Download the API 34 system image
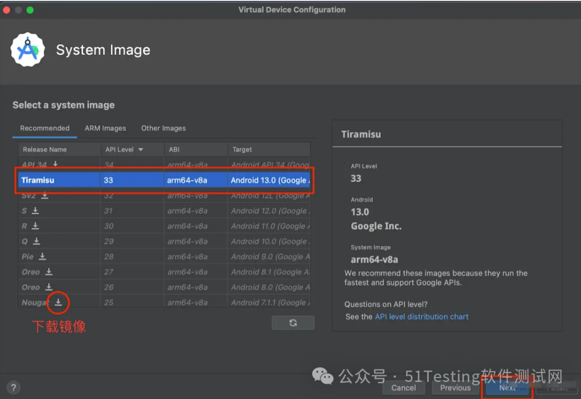Screen dimensions: 581x399 [x=55, y=164]
